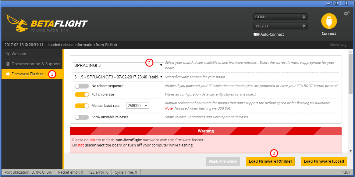Click the Welcome tab wrench icon
This screenshot has height=177, width=355.
[x=7, y=54]
